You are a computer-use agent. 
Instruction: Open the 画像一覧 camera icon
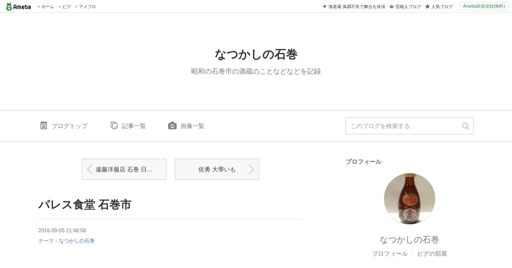point(172,125)
